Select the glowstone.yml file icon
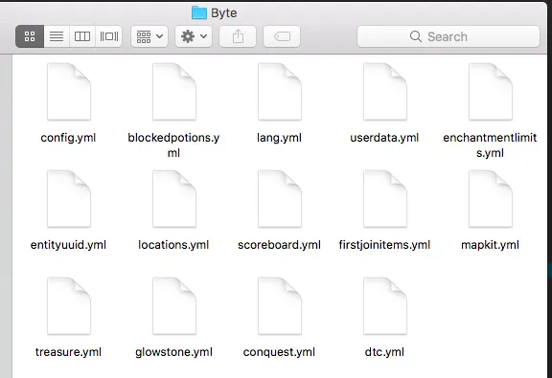This screenshot has width=552, height=378. tap(174, 306)
